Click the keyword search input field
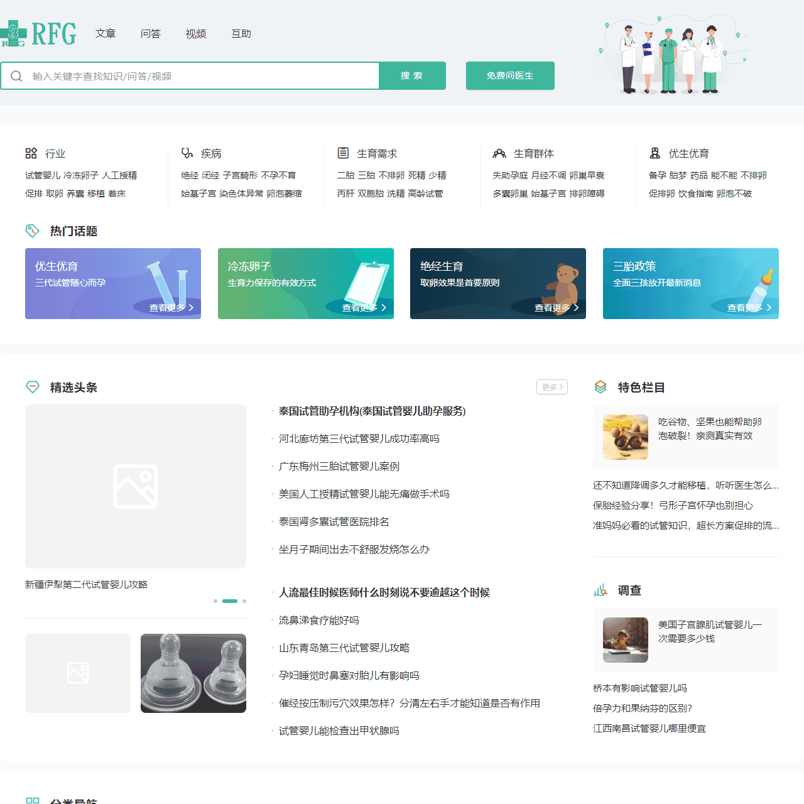Image resolution: width=804 pixels, height=804 pixels. pos(188,75)
